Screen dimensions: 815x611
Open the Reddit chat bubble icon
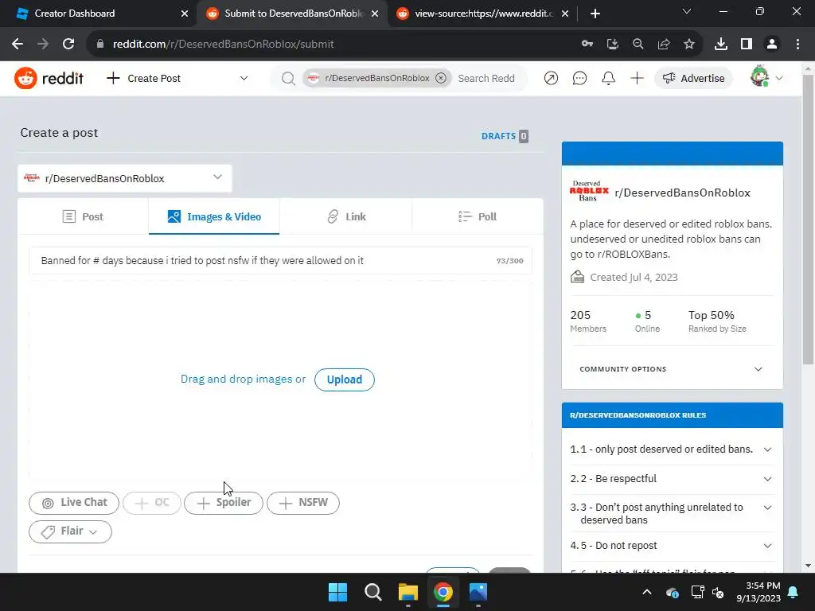coord(579,79)
